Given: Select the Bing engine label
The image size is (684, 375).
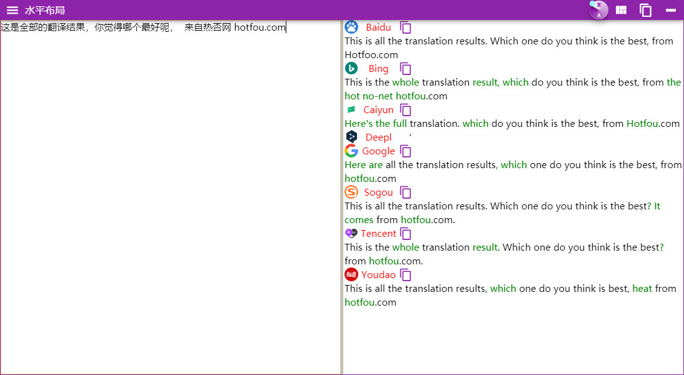Looking at the screenshot, I should (x=378, y=69).
